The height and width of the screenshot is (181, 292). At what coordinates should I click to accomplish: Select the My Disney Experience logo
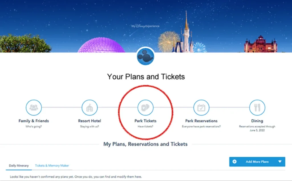coord(145,26)
